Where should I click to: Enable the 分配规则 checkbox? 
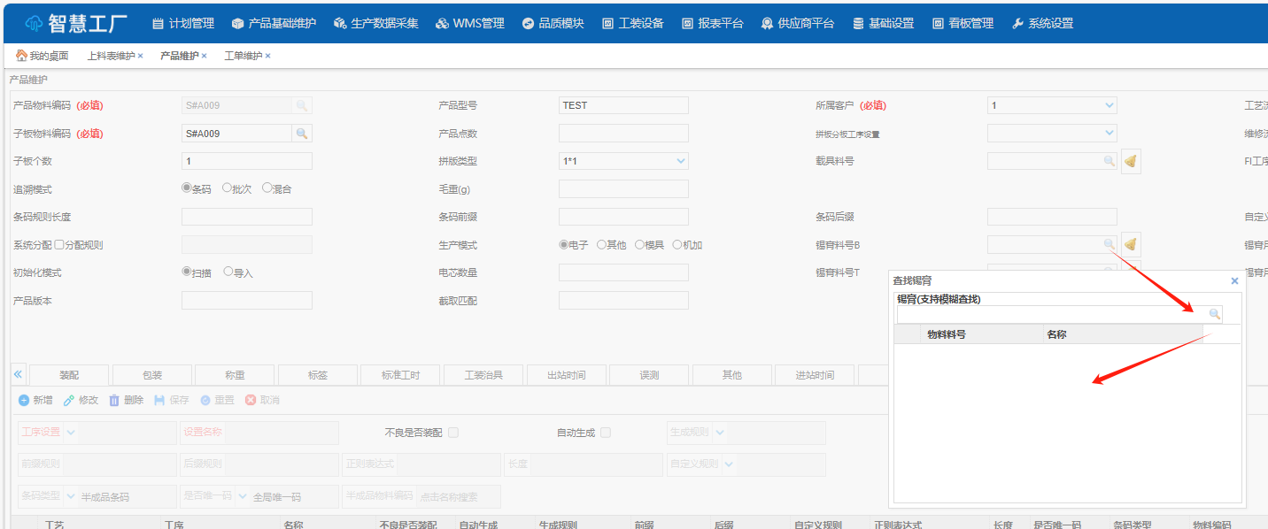[59, 245]
